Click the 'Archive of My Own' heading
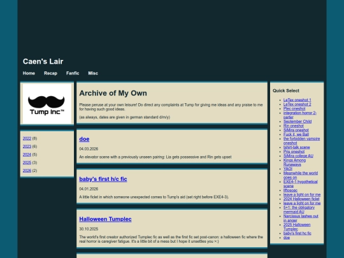 113,93
